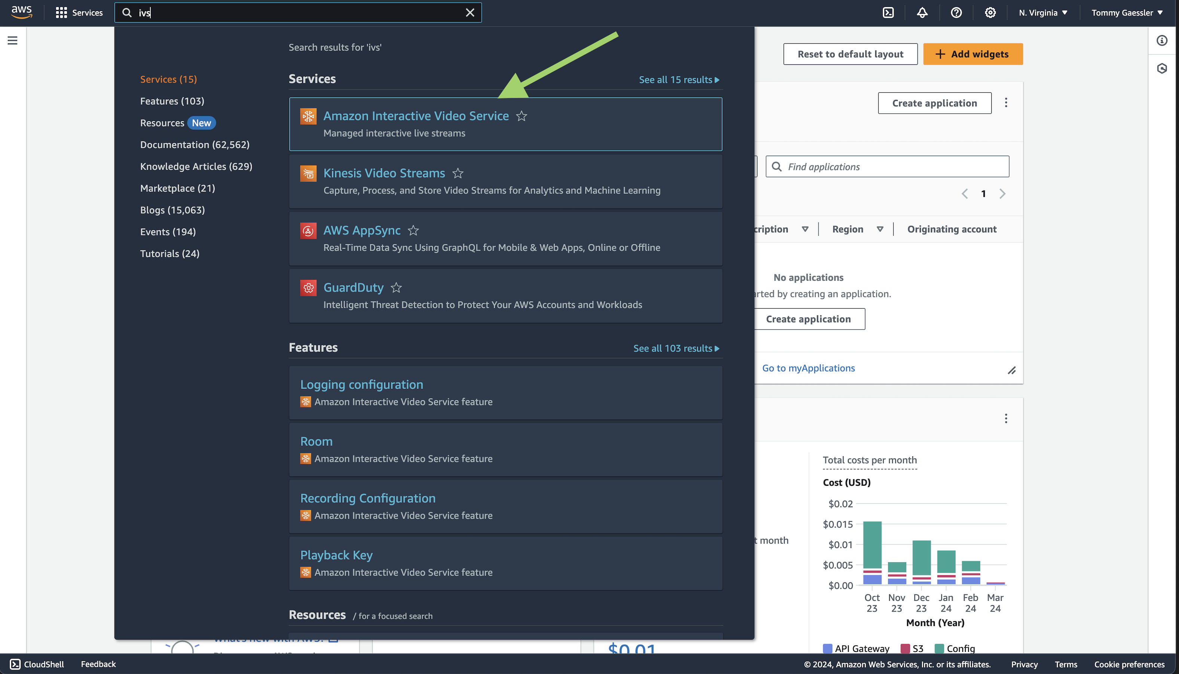Screen dimensions: 1179x674
Task: Select Features (103) search category
Action: [172, 101]
